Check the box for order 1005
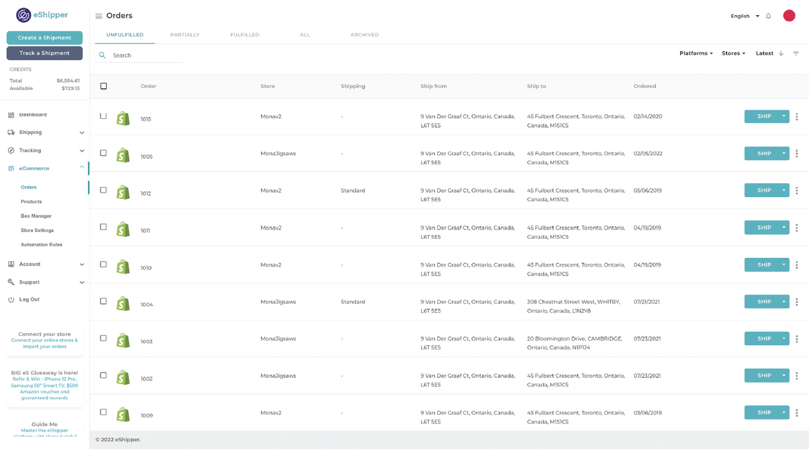809x455 pixels. pyautogui.click(x=104, y=154)
